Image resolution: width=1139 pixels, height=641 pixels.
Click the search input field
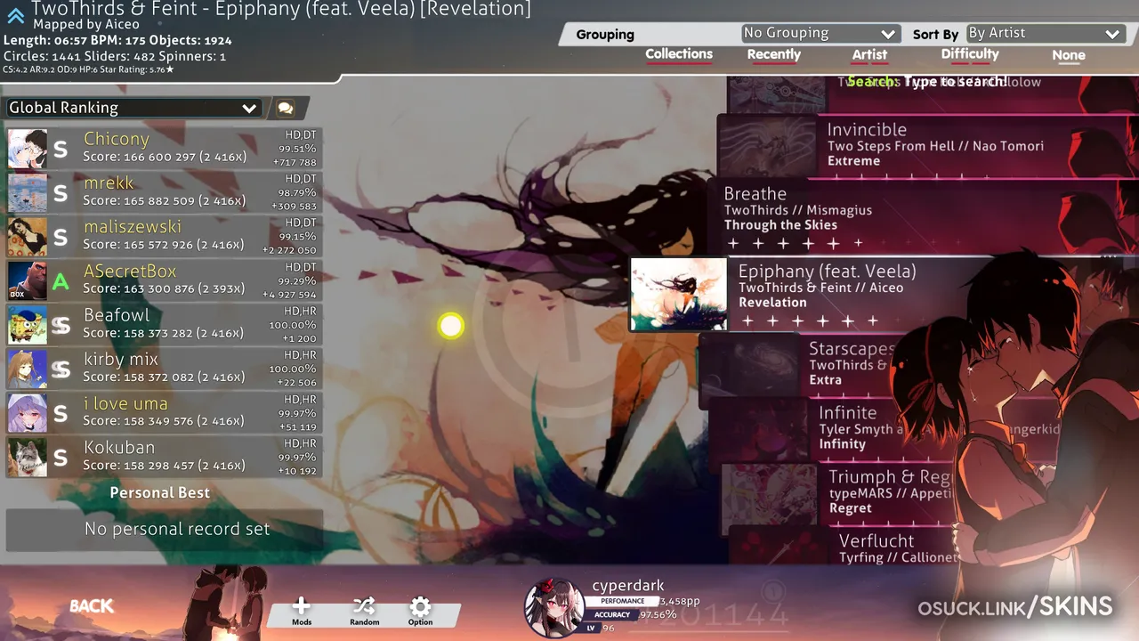tap(927, 81)
